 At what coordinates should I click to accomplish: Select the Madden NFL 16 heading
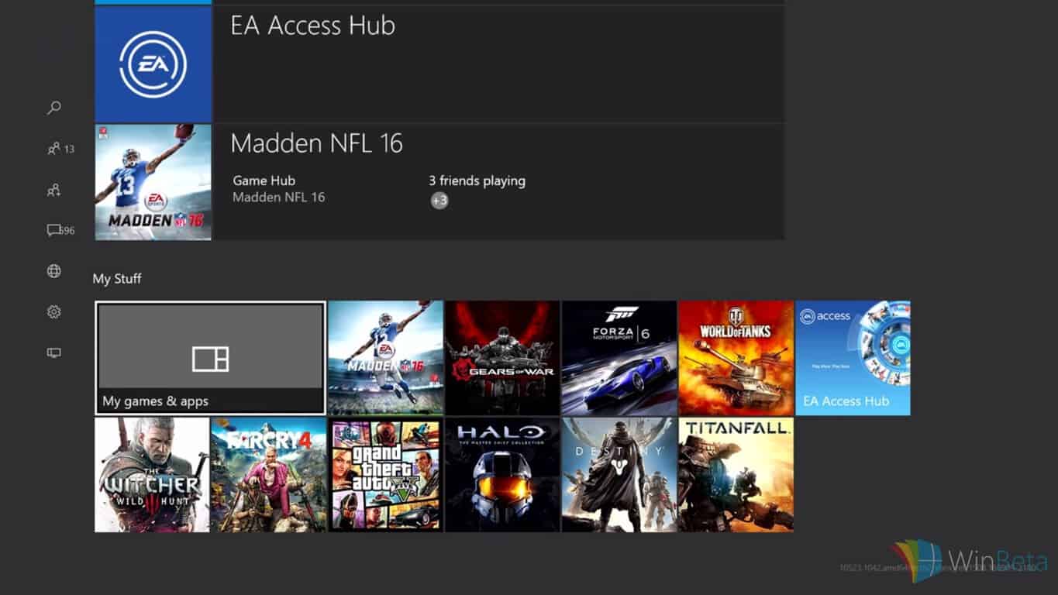[x=317, y=143]
